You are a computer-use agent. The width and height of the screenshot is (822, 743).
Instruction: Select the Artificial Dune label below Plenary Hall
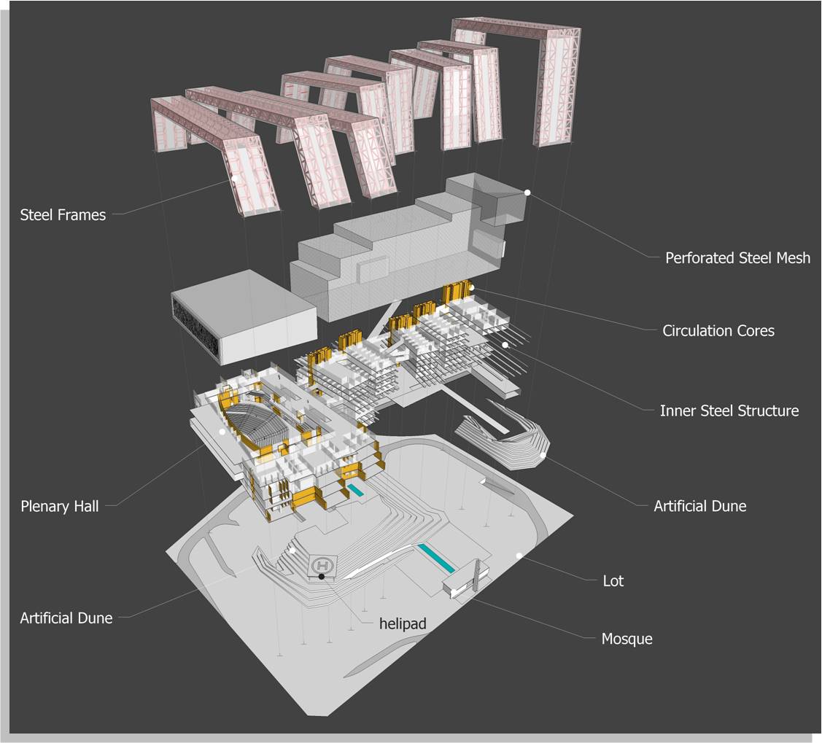(66, 618)
